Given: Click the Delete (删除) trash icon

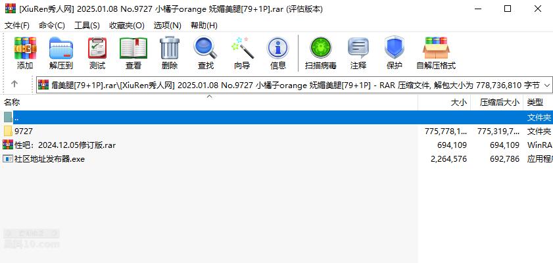Looking at the screenshot, I should 170,48.
